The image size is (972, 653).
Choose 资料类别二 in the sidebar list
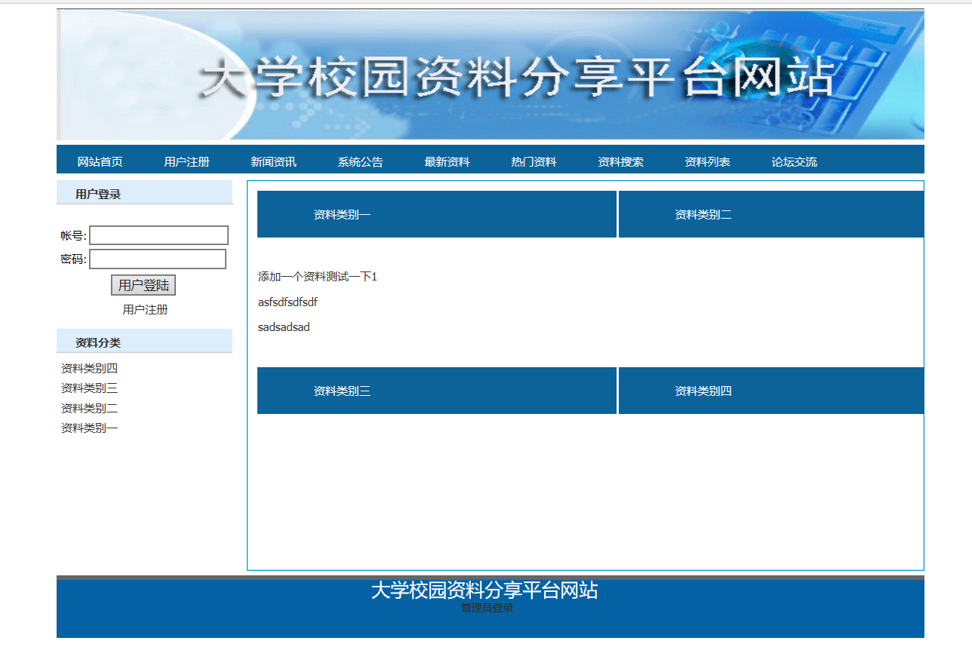click(89, 409)
